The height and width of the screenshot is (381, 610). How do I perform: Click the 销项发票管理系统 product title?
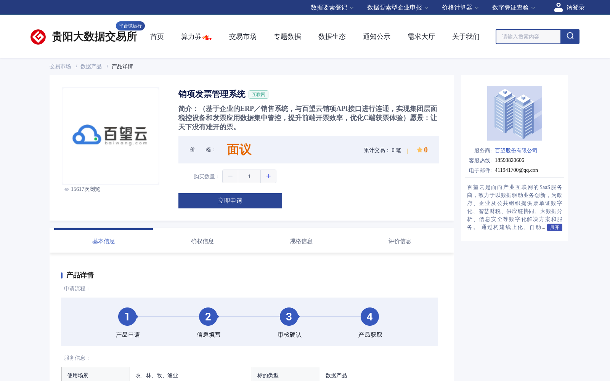point(212,94)
